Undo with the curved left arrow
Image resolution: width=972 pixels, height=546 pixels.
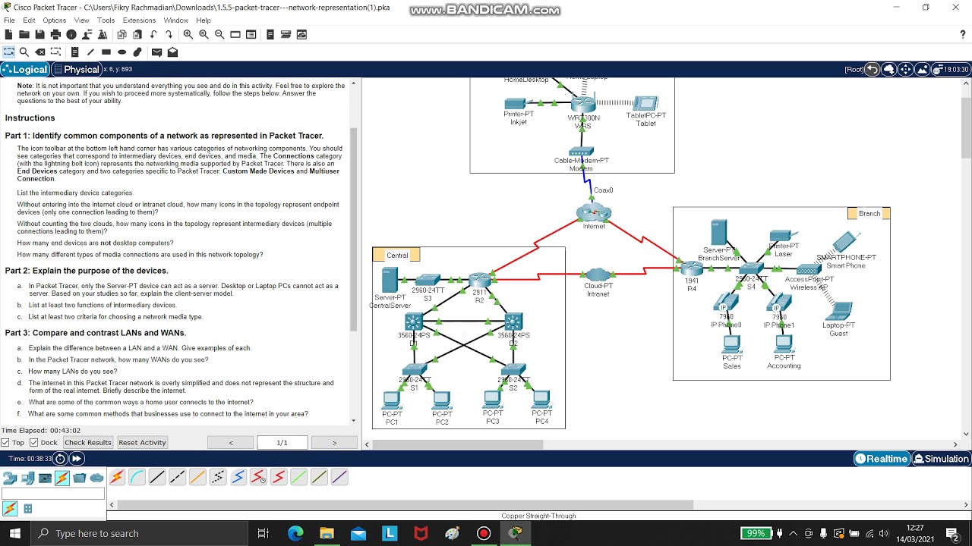[x=153, y=34]
